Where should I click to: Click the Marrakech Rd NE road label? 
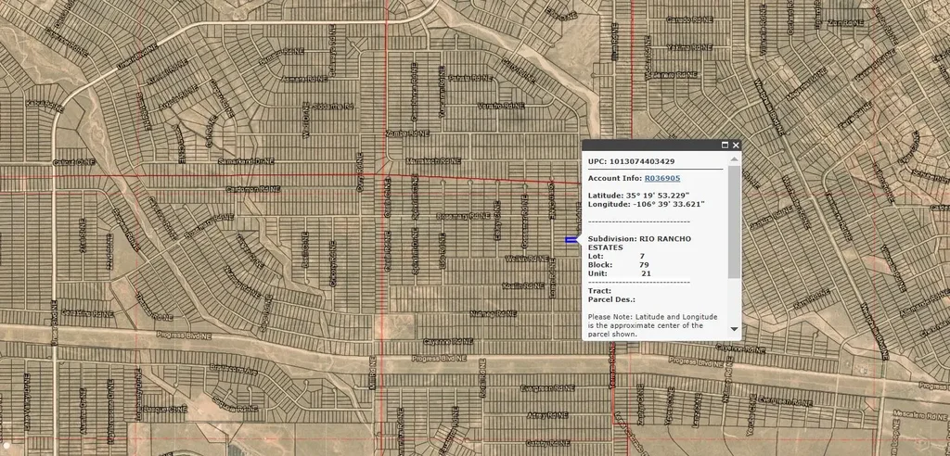pyautogui.click(x=434, y=162)
